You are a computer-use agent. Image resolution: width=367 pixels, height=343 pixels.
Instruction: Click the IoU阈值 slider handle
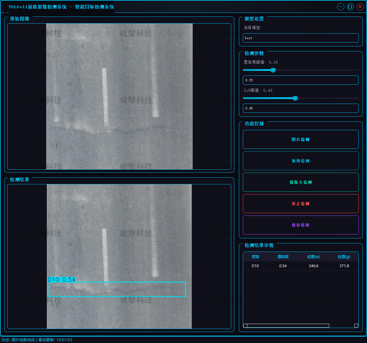click(x=295, y=98)
